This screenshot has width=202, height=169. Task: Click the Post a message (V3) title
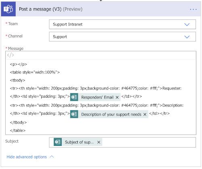[x=40, y=9]
